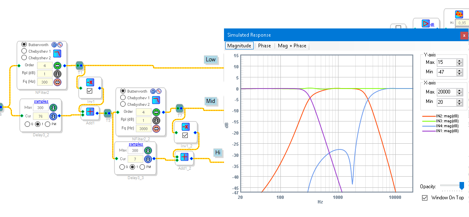Click Max arrow button on Delay3_2
The image size is (469, 217).
tap(53, 107)
